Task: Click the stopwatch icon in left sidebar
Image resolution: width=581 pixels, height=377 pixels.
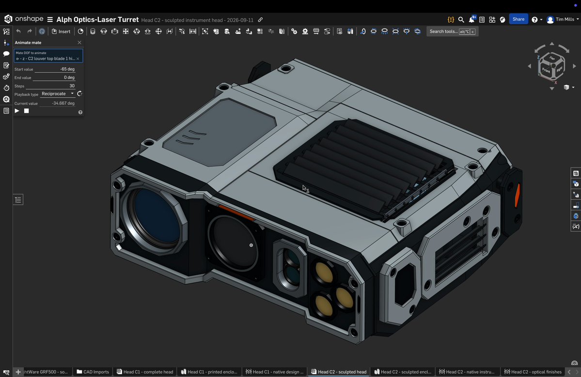Action: [x=6, y=88]
